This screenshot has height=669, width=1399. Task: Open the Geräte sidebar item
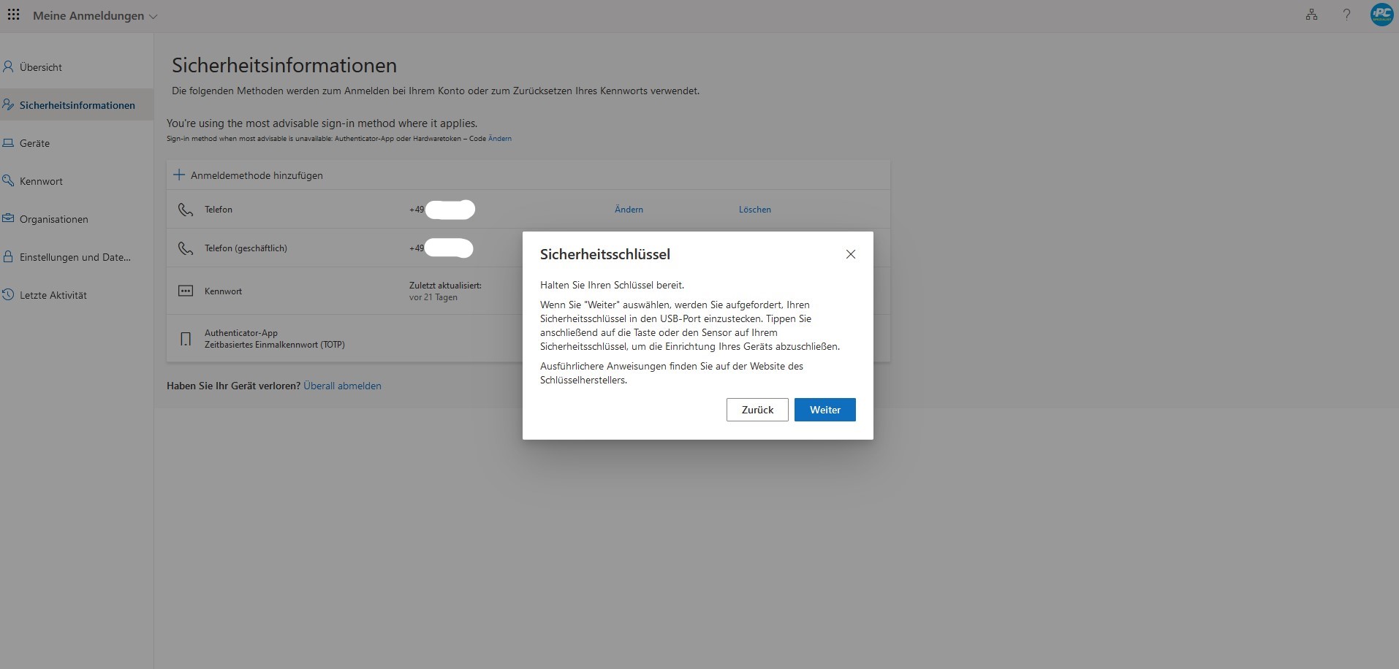tap(34, 143)
